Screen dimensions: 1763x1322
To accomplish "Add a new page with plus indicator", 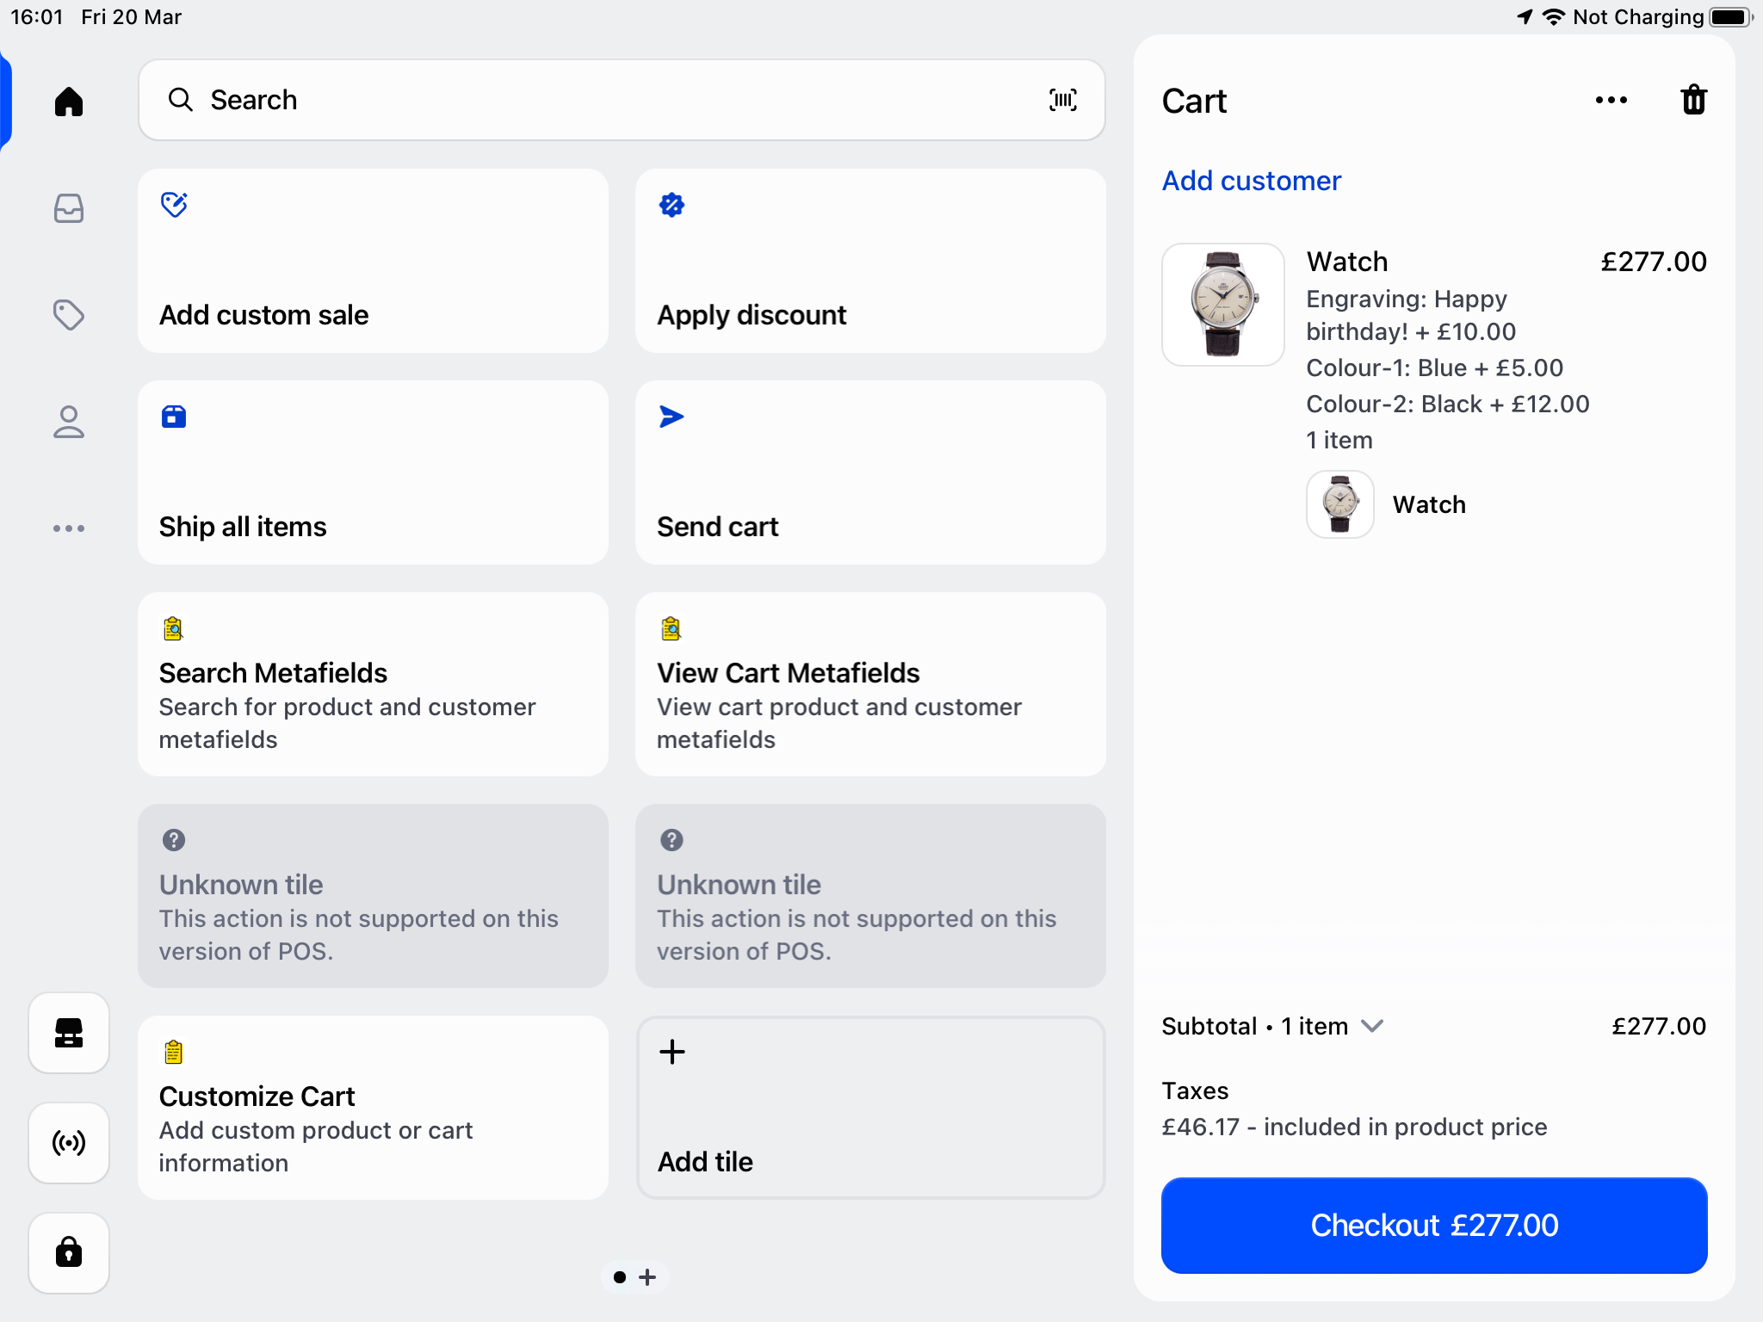I will click(648, 1277).
